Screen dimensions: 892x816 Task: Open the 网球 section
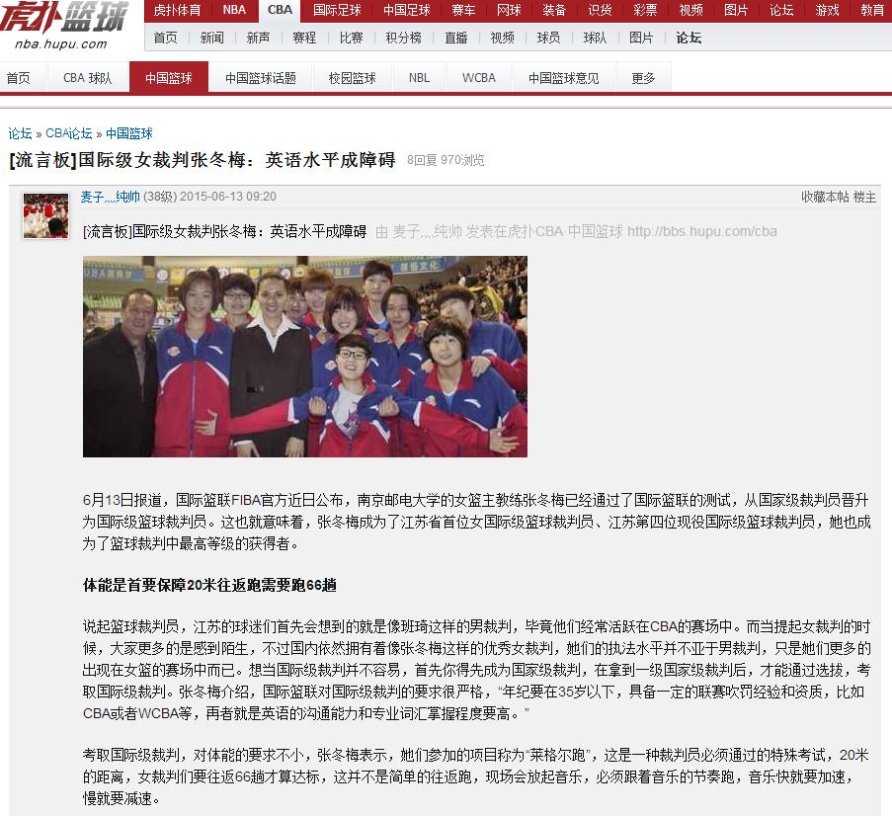[509, 10]
